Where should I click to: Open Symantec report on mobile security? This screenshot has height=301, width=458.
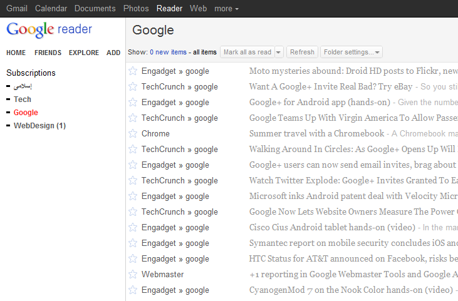pyautogui.click(x=353, y=243)
